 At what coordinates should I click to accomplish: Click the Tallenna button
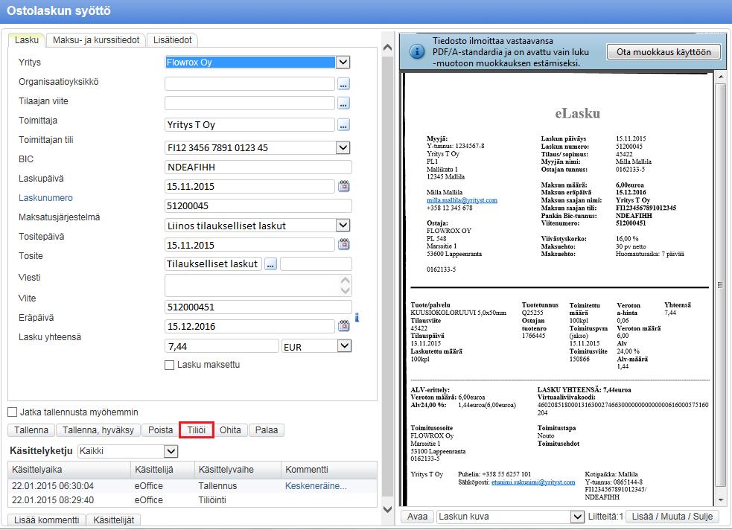click(x=31, y=430)
